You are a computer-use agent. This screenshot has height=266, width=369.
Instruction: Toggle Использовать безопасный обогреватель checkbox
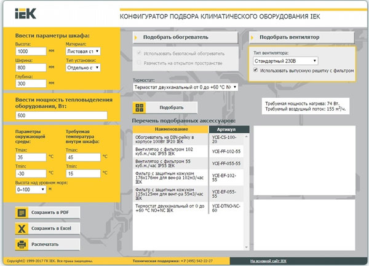[139, 53]
